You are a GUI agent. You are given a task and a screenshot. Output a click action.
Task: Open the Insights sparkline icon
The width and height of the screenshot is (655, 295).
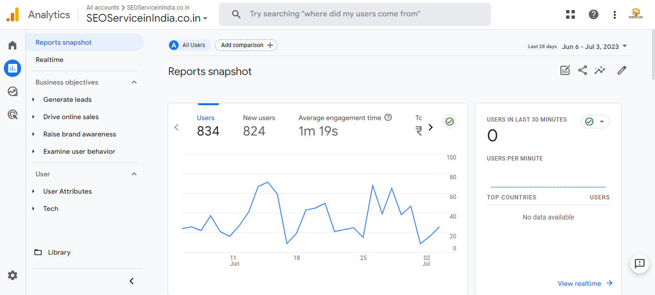point(600,71)
